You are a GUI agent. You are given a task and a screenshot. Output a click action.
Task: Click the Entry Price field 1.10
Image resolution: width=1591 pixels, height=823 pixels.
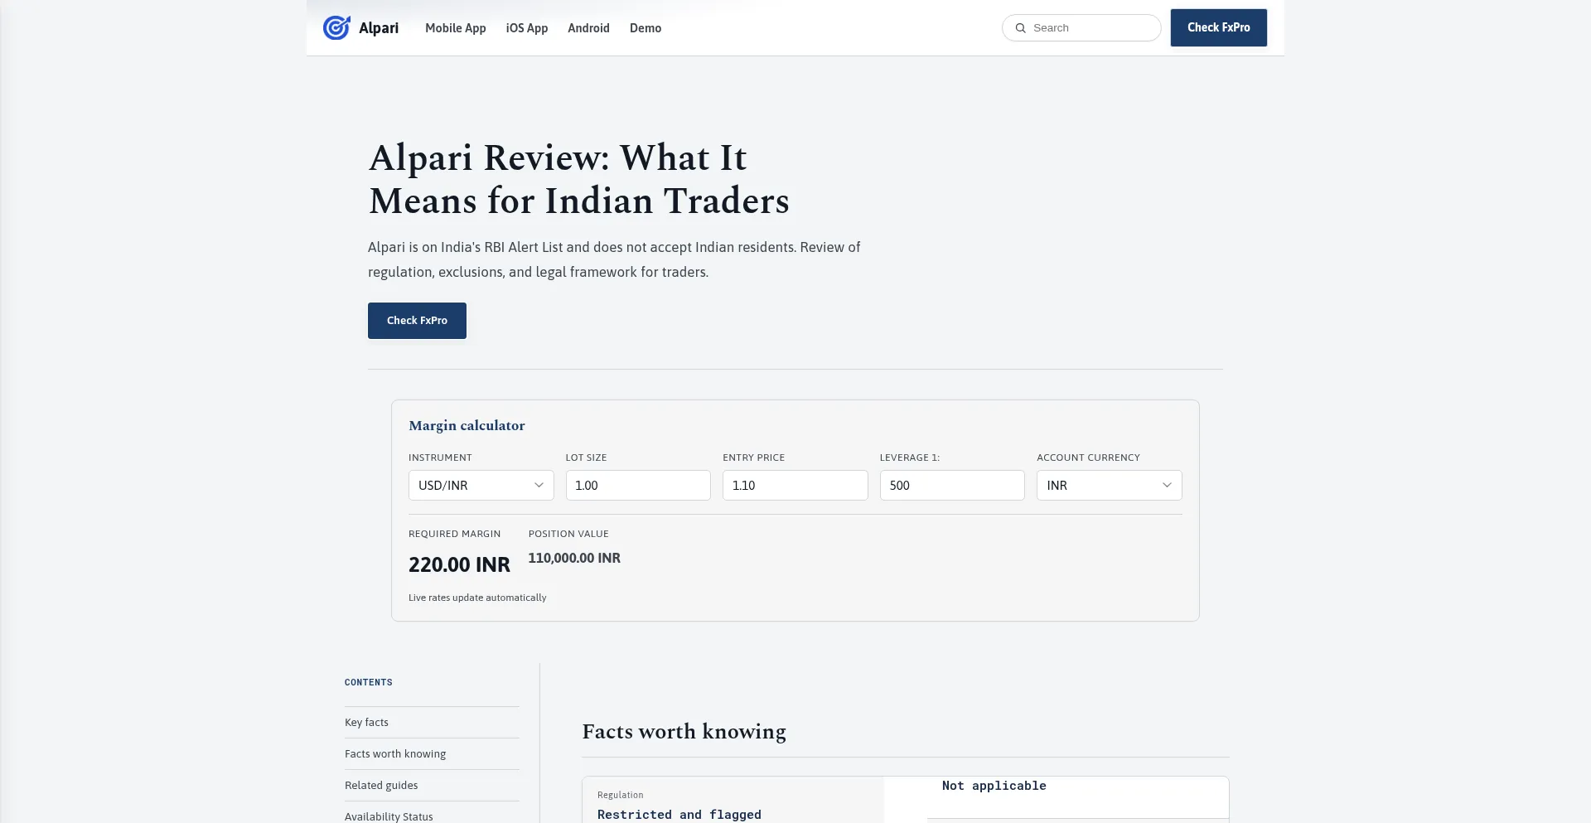click(x=795, y=486)
